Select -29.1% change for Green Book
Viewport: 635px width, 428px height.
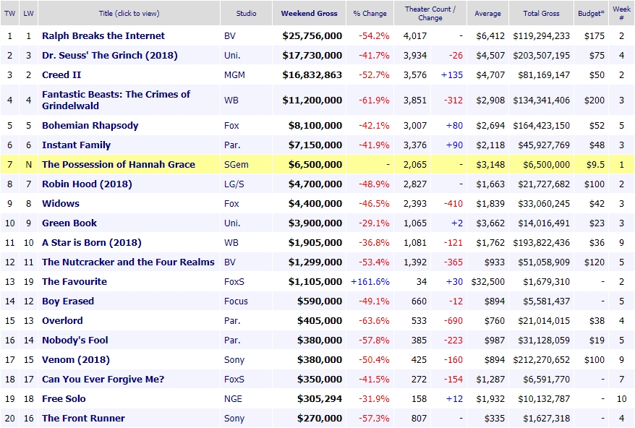[x=374, y=223]
